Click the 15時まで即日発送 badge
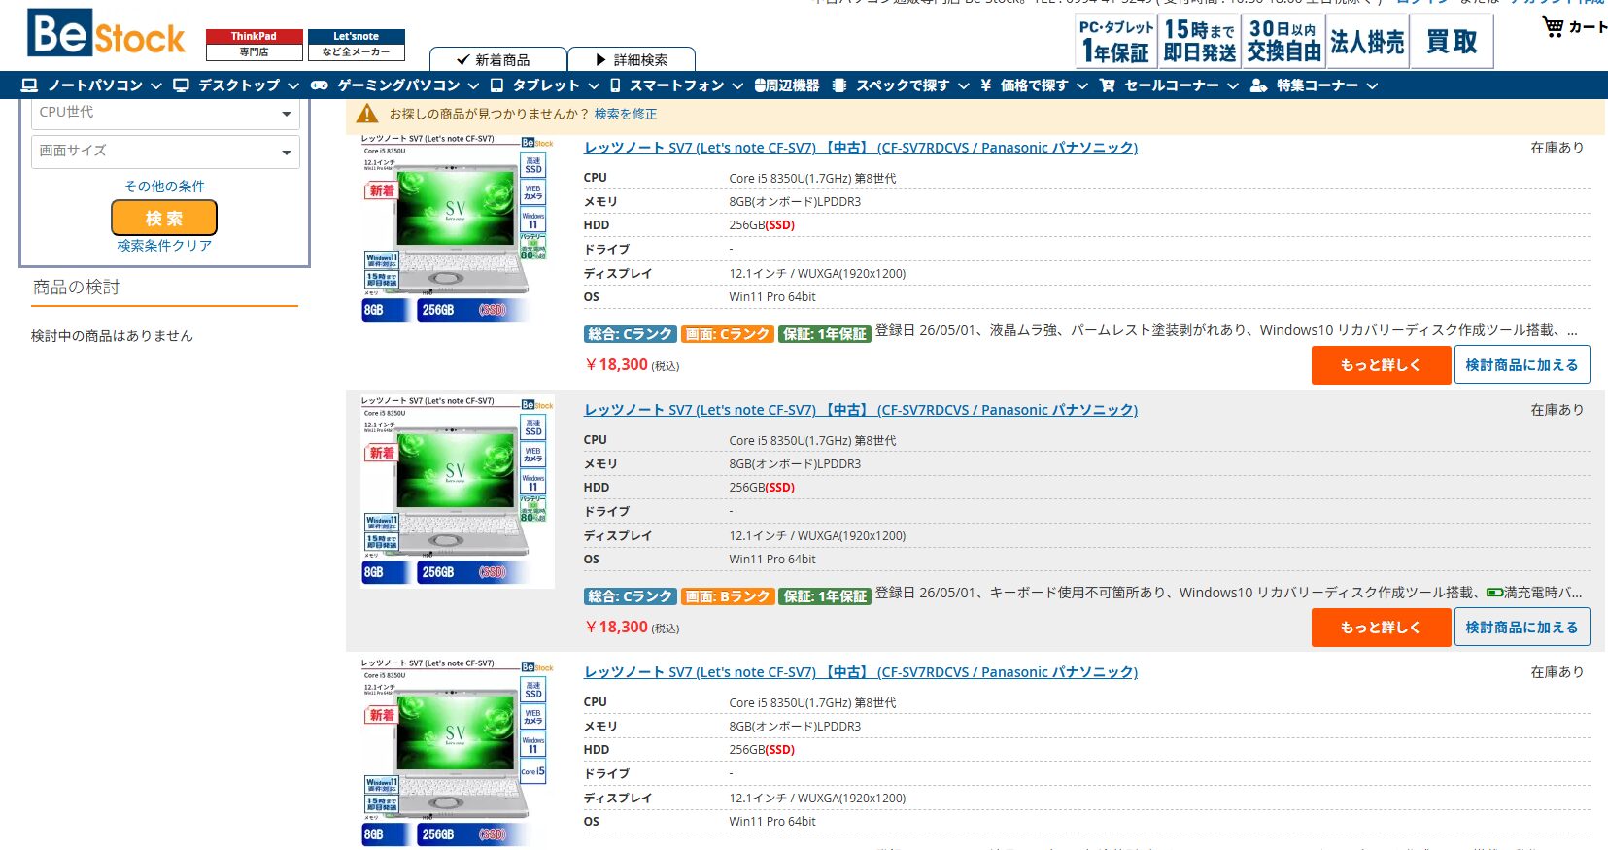The image size is (1608, 850). 1200,42
